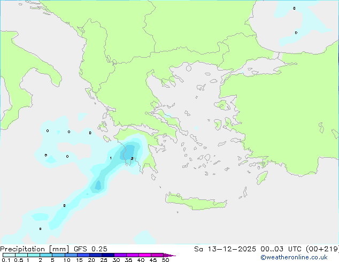The width and height of the screenshot is (339, 262).
Task: Click the 15 to 20 mm blue swatch
Action: [x=83, y=255]
